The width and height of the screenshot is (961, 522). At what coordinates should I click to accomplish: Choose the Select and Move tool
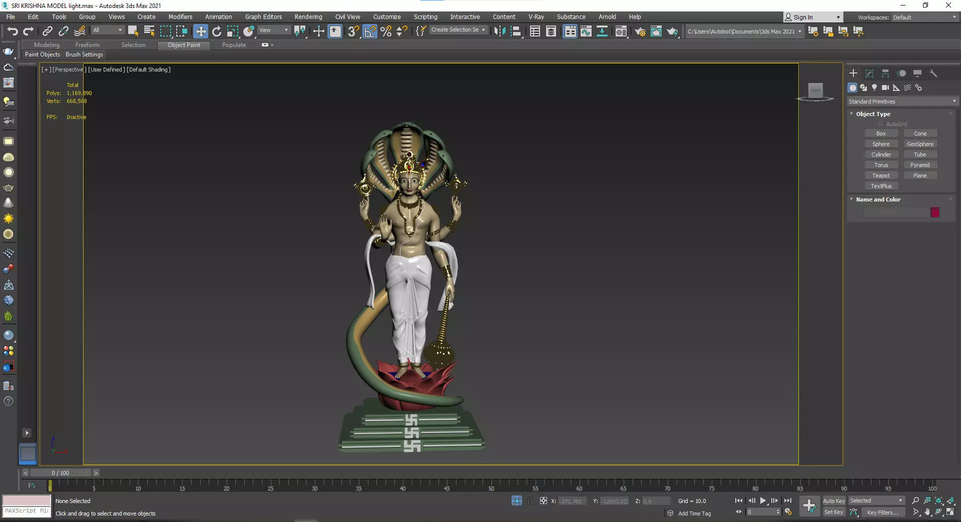click(201, 31)
